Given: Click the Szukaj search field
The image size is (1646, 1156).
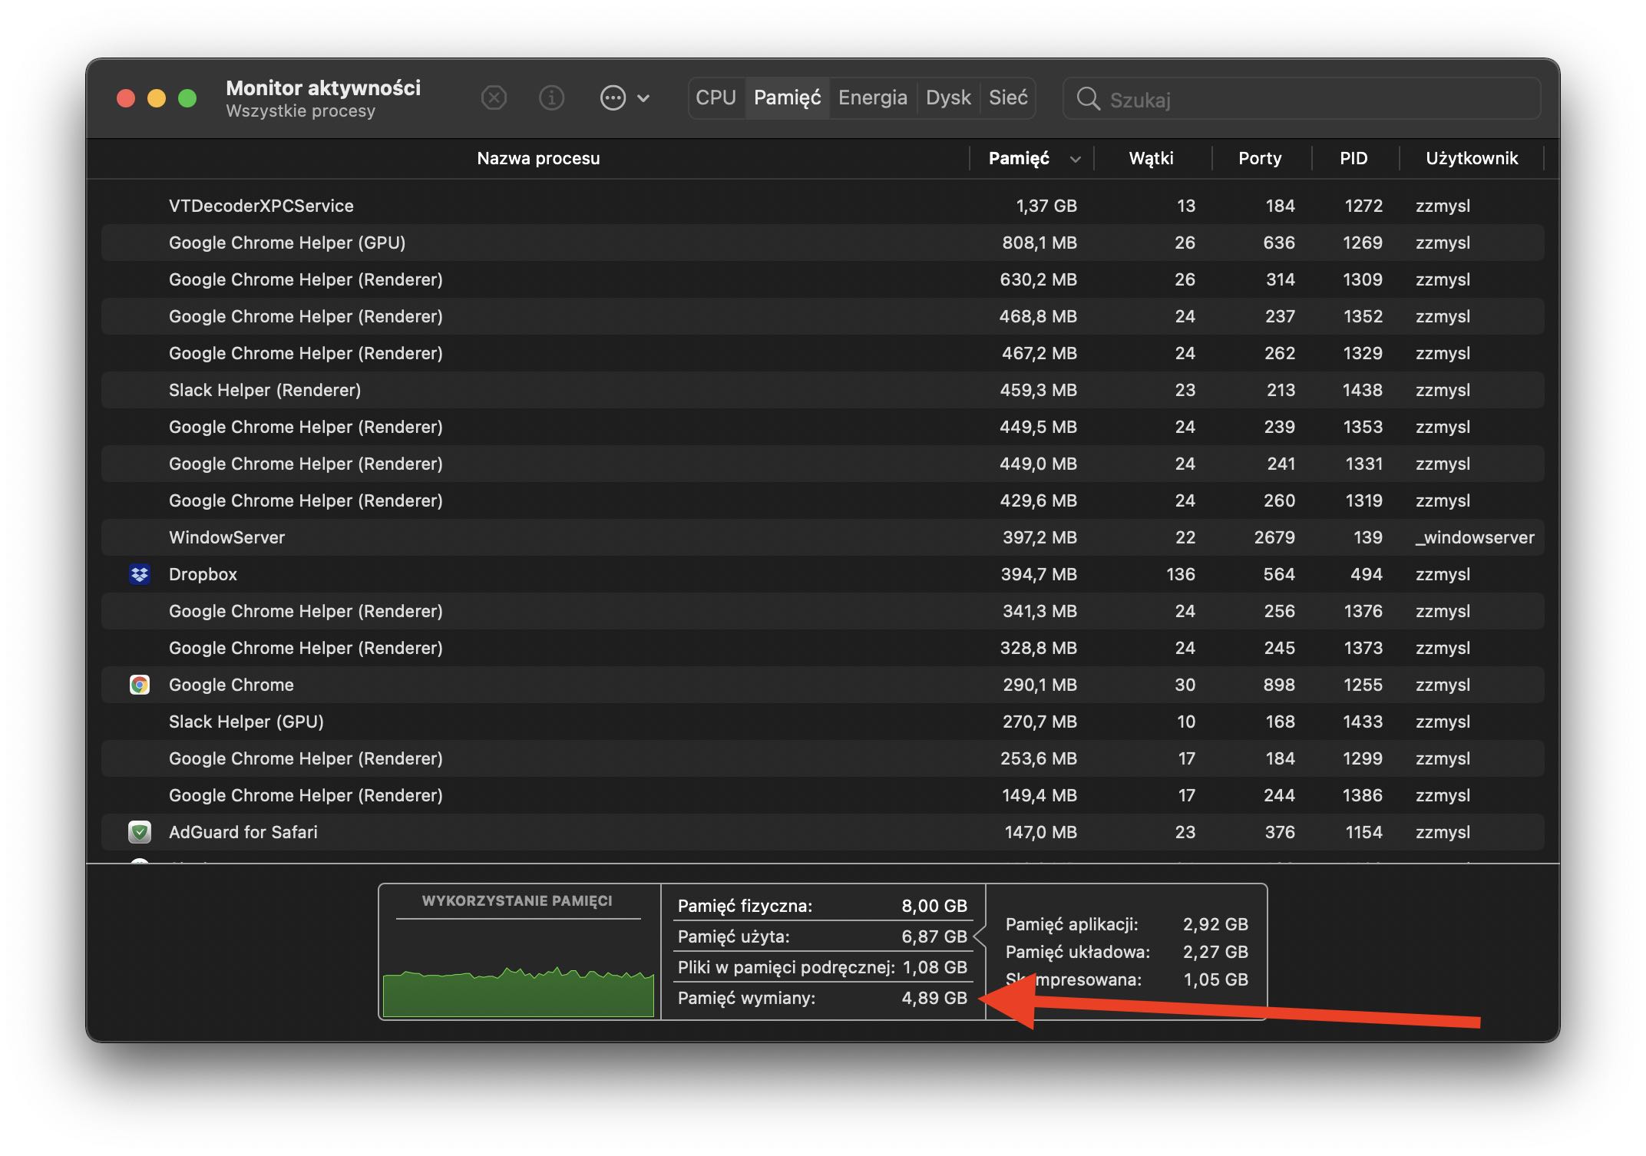Looking at the screenshot, I should pyautogui.click(x=1301, y=99).
